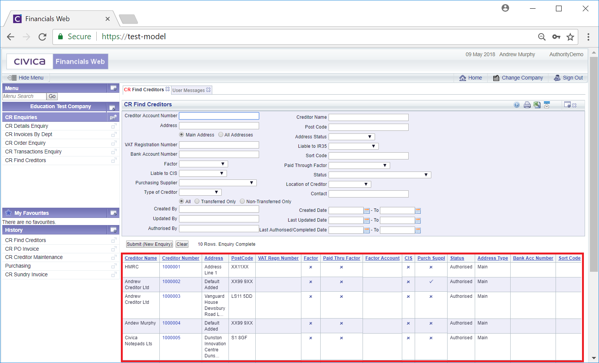Open CR Invoices By Dept new window icon
Screen dimensions: 599x363
[114, 134]
